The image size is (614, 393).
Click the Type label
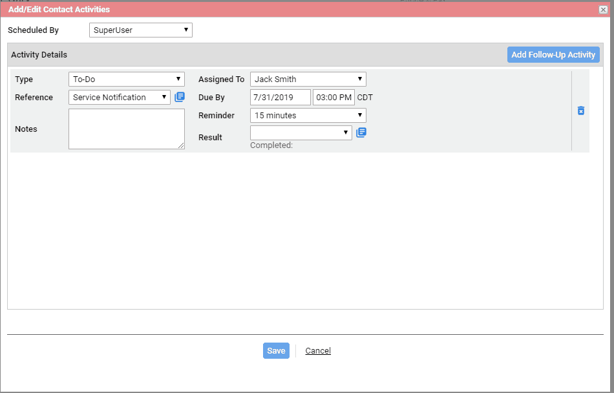point(24,79)
